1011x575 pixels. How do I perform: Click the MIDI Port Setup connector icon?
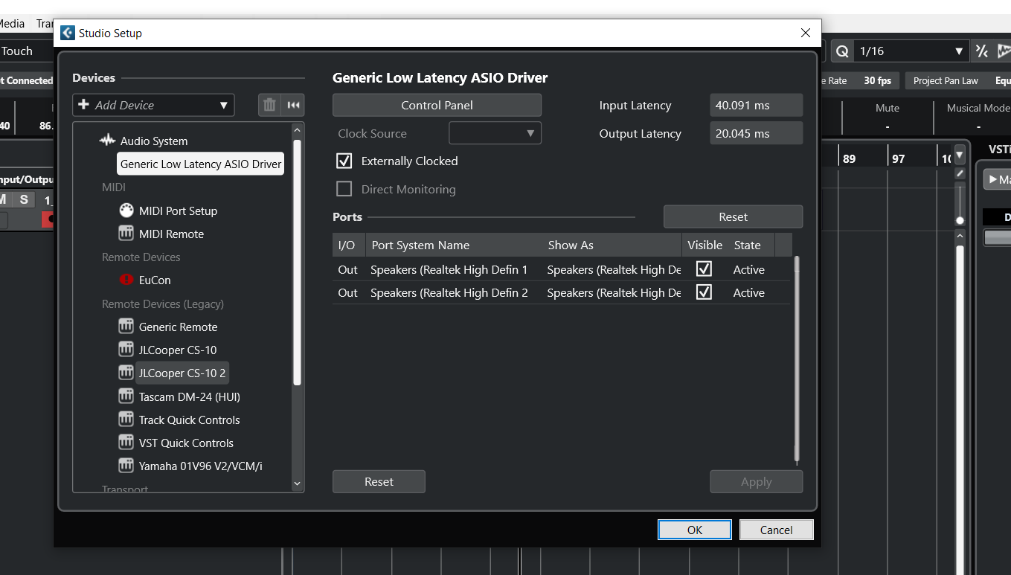(x=126, y=211)
